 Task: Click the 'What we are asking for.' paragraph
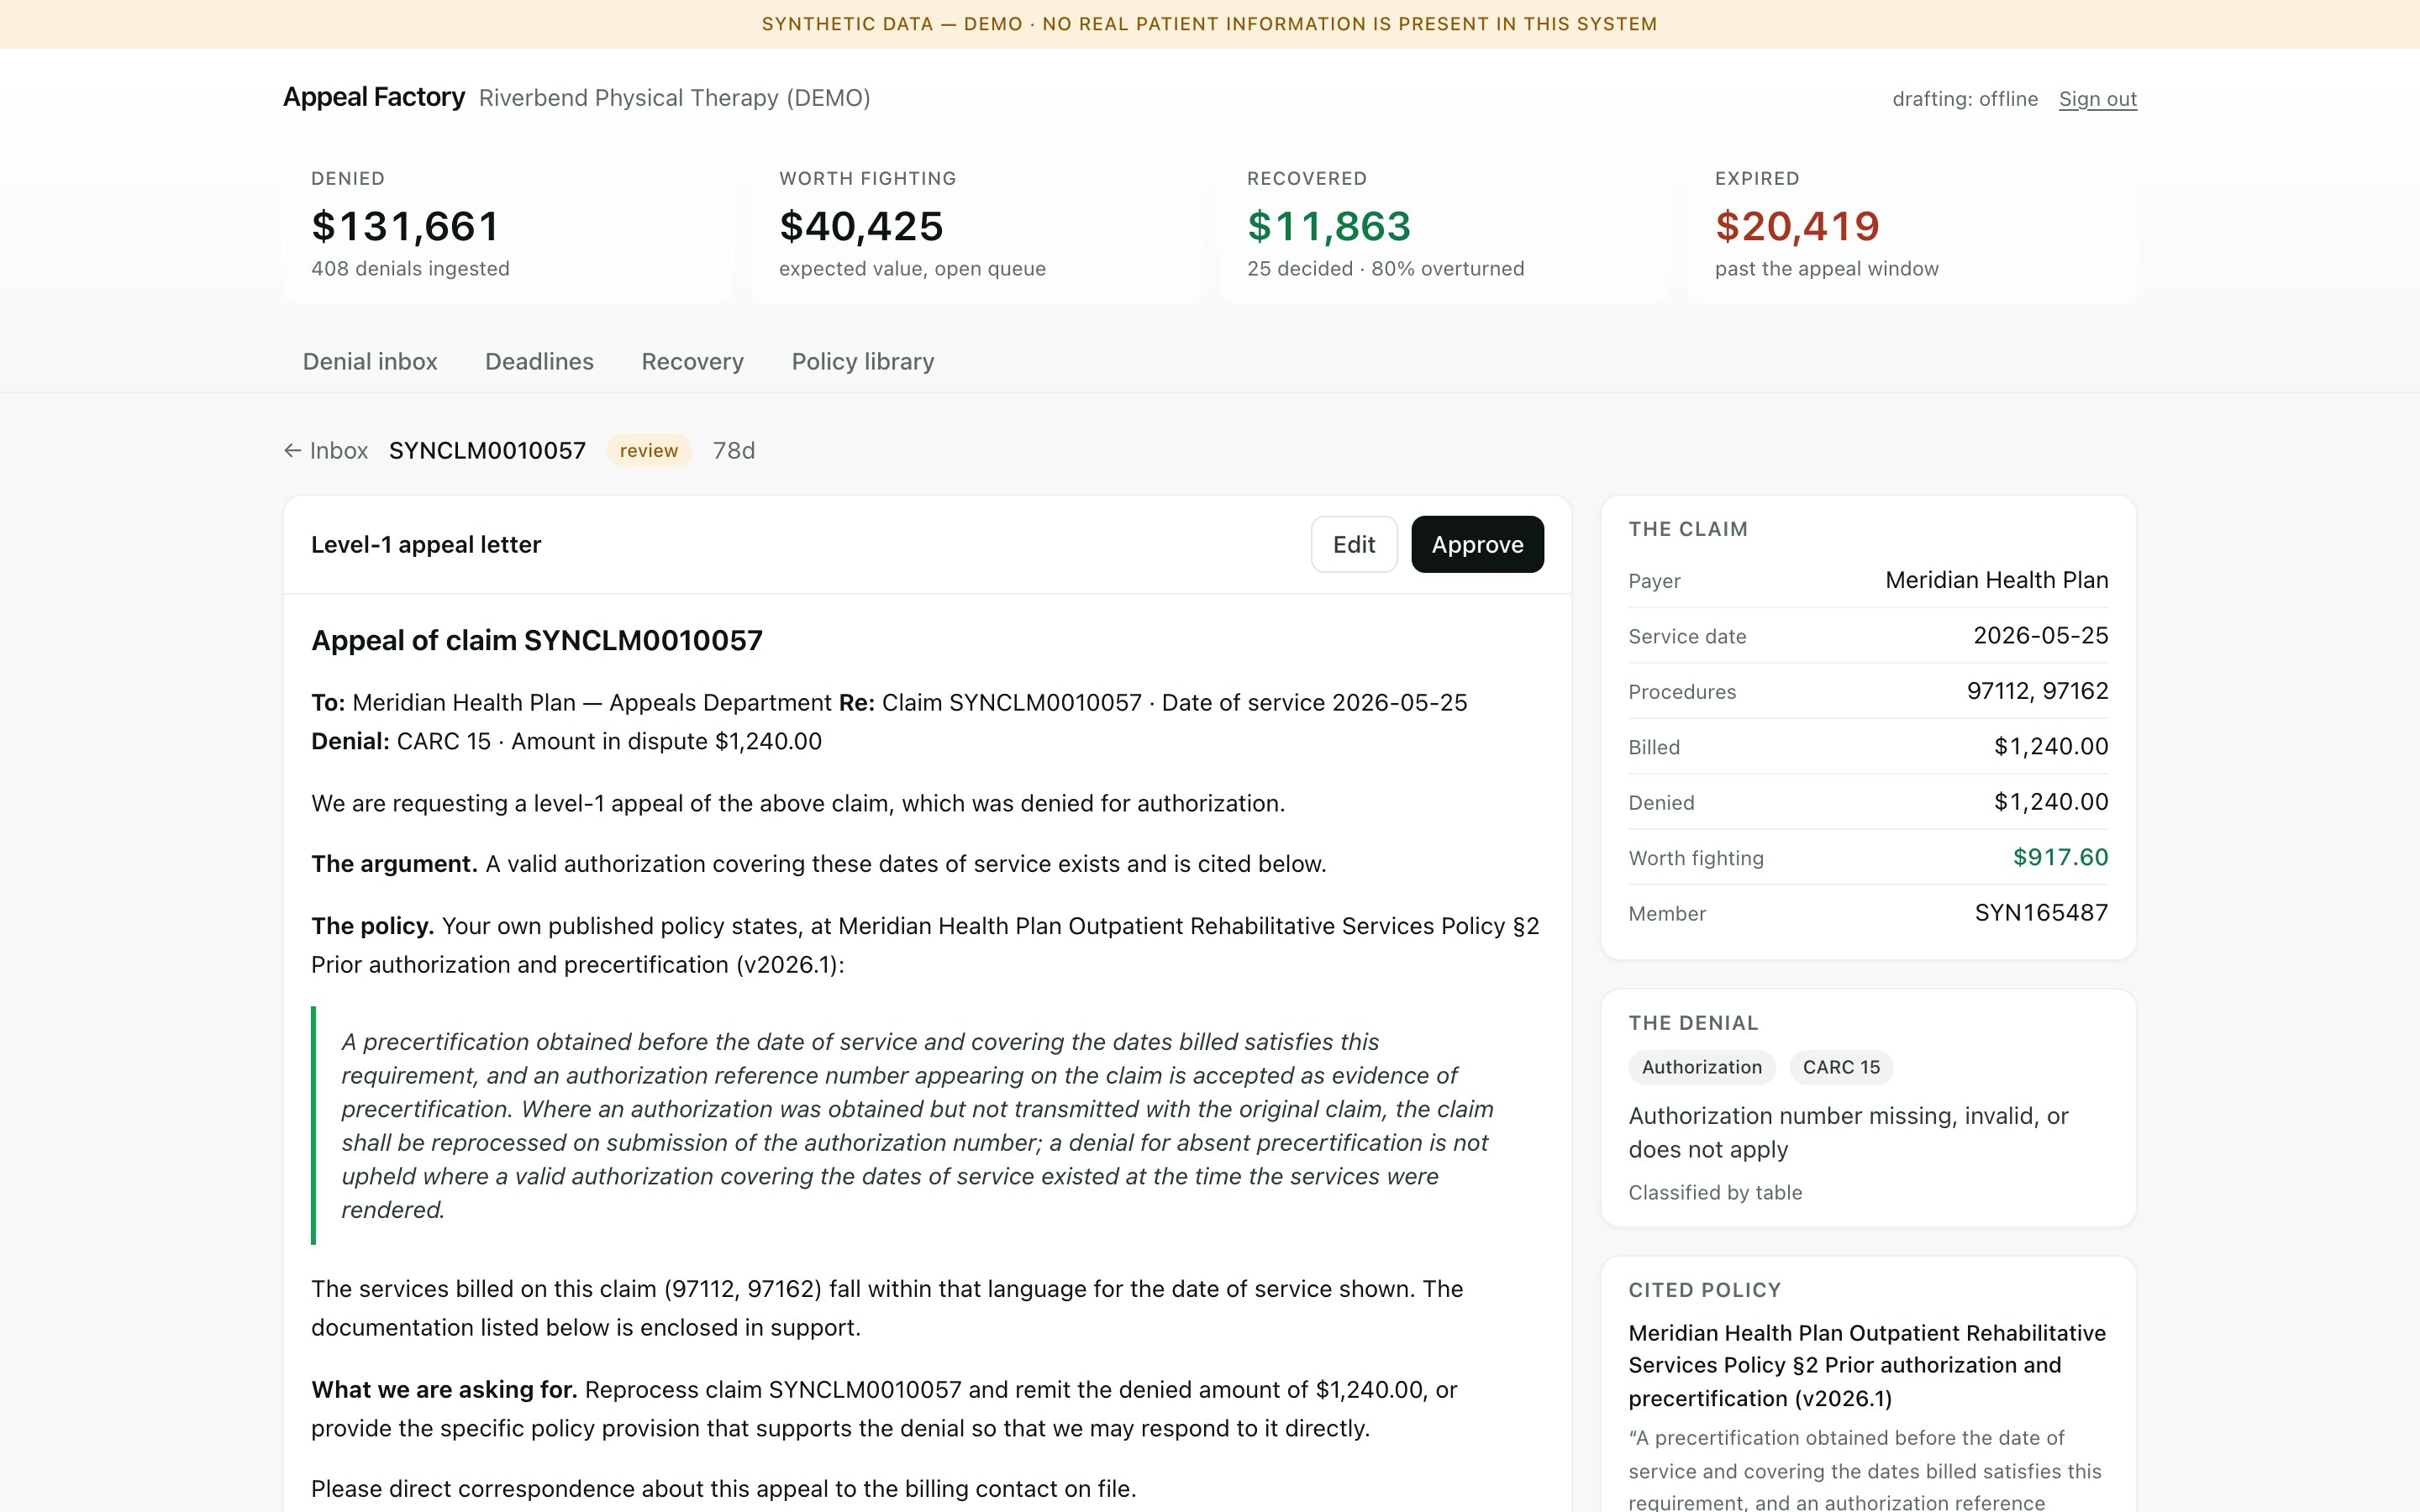click(884, 1409)
